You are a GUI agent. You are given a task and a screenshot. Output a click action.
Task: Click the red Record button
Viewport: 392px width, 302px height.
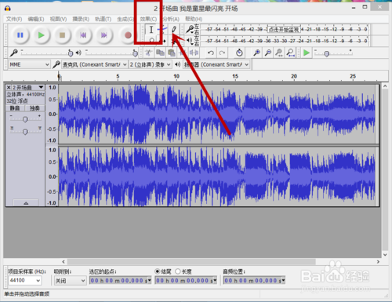(x=128, y=35)
